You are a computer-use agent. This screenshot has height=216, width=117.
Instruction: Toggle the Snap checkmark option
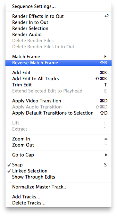pos(58,165)
